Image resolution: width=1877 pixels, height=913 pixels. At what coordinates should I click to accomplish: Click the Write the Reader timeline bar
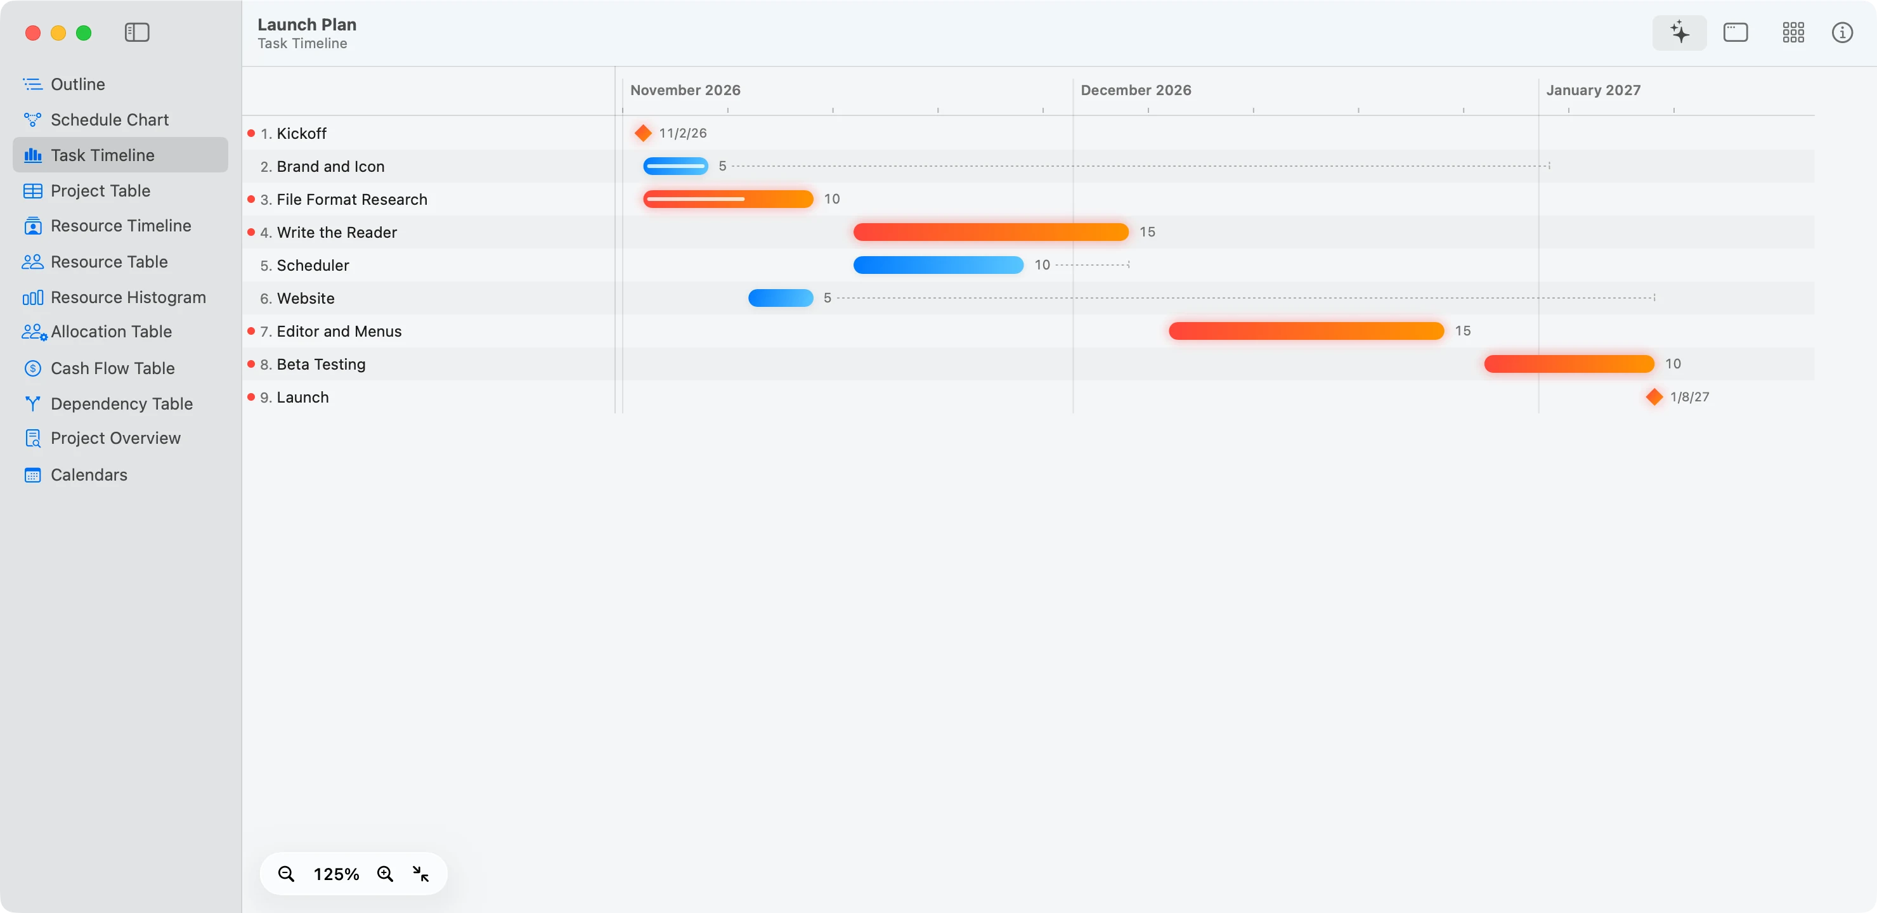(x=991, y=233)
